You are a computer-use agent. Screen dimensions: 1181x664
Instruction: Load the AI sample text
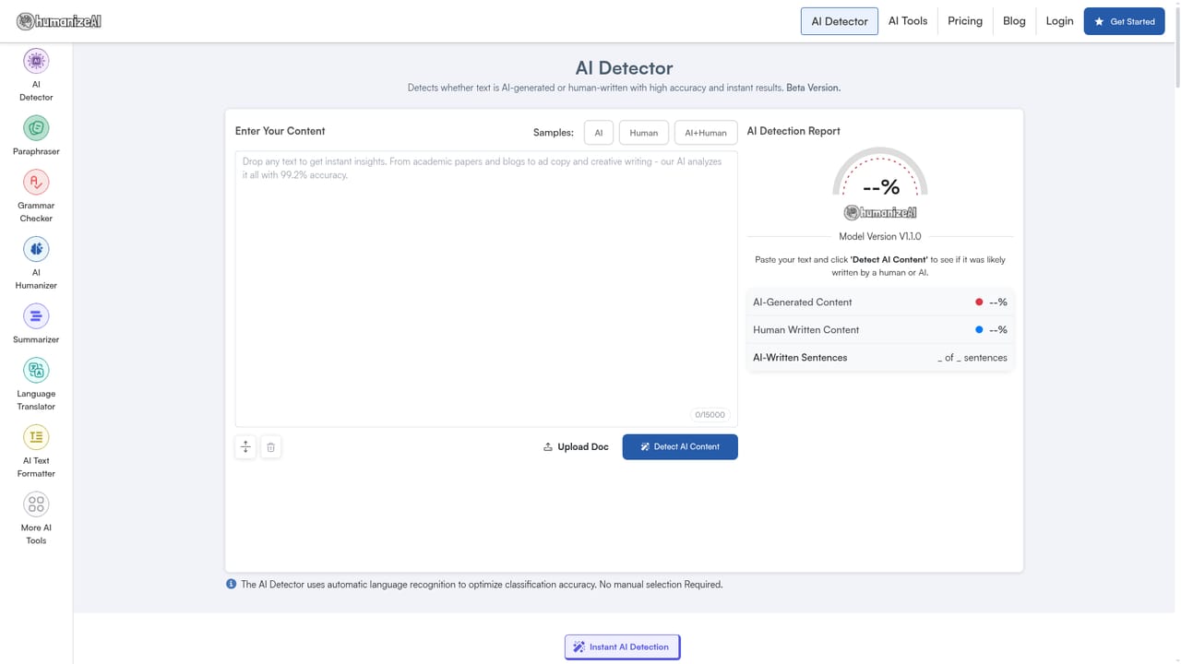coord(599,133)
